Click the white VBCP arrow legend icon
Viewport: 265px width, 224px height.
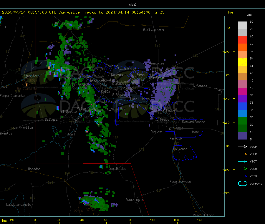243,147
